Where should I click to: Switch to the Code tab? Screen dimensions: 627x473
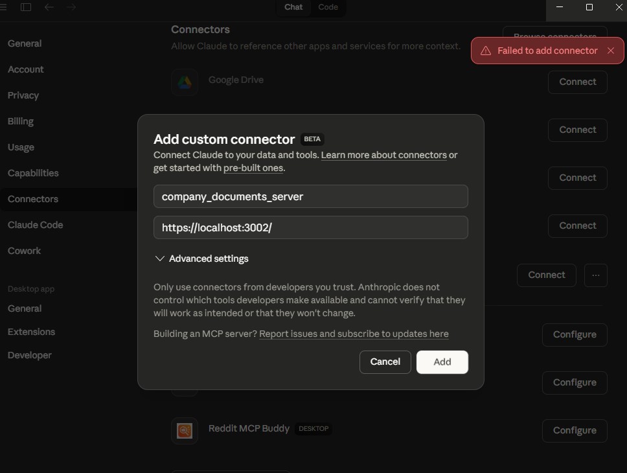click(328, 7)
